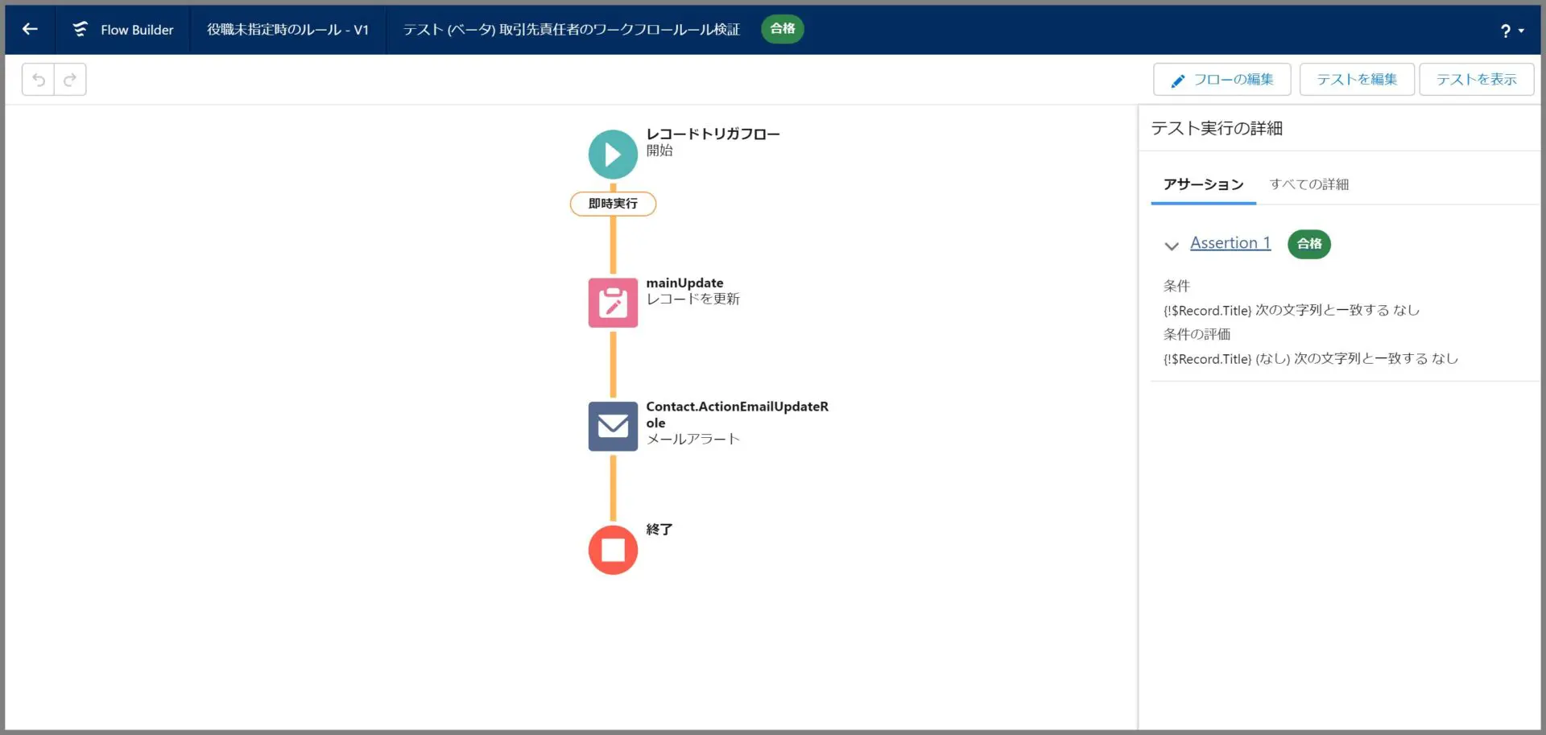The height and width of the screenshot is (735, 1546).
Task: Open the Assertion 1 link
Action: (x=1230, y=243)
